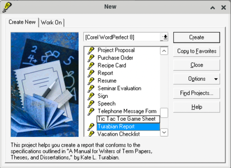Select the Speech project
Image resolution: width=231 pixels, height=168 pixels.
click(x=107, y=104)
